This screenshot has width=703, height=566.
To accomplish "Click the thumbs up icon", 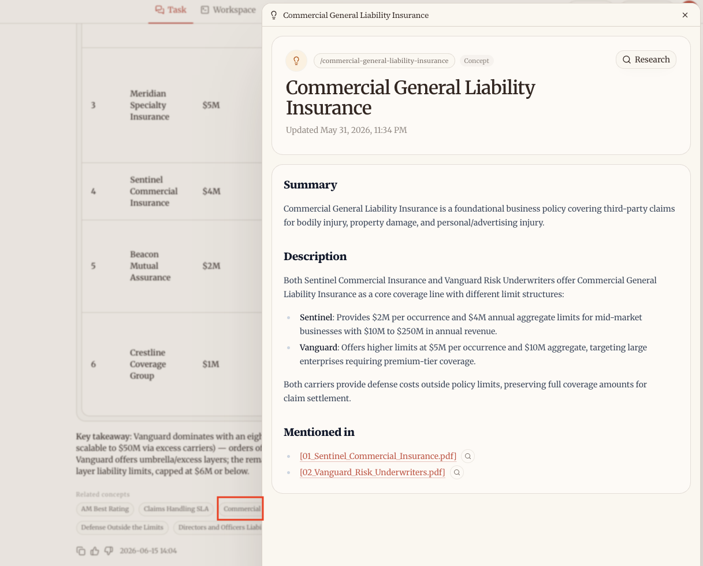I will coord(95,551).
